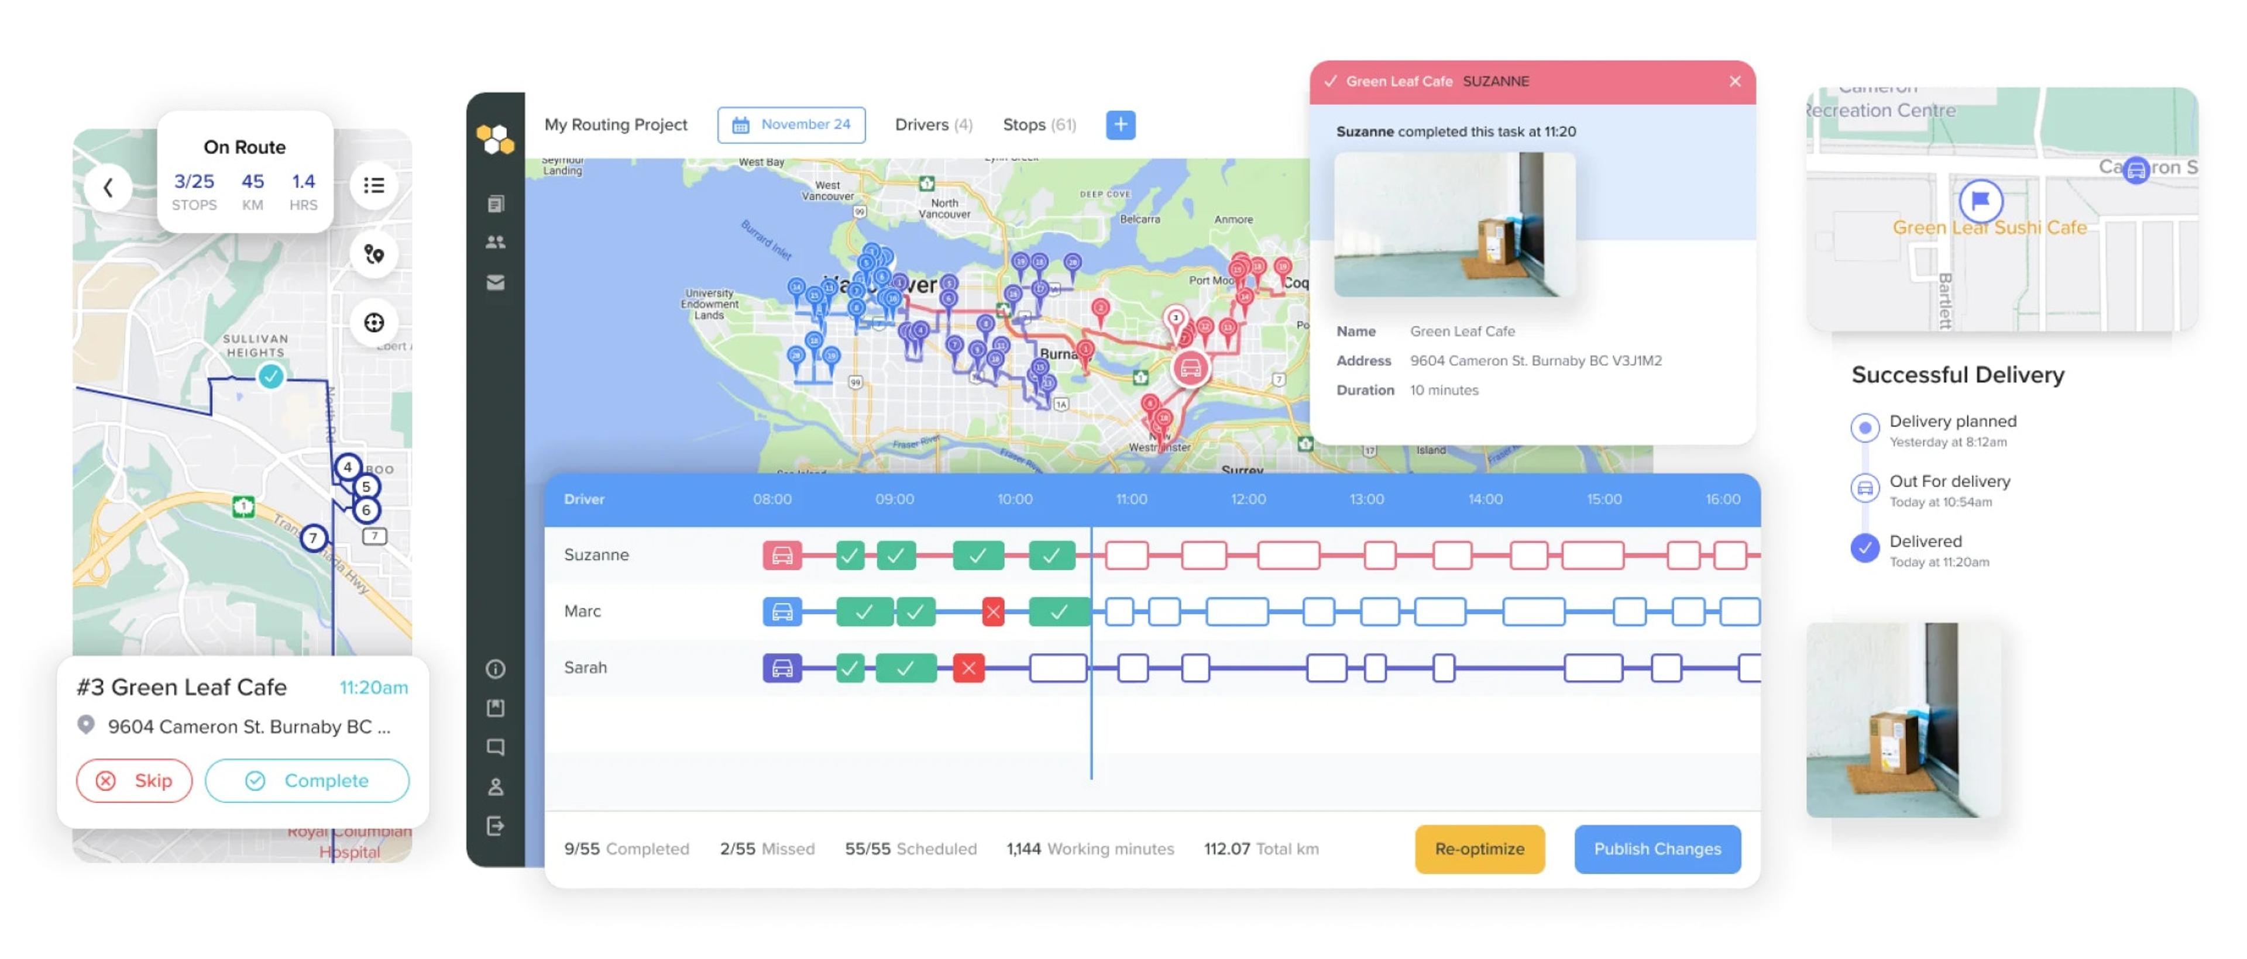Click the 16:00 timeline header label
This screenshot has height=959, width=2247.
point(1723,499)
